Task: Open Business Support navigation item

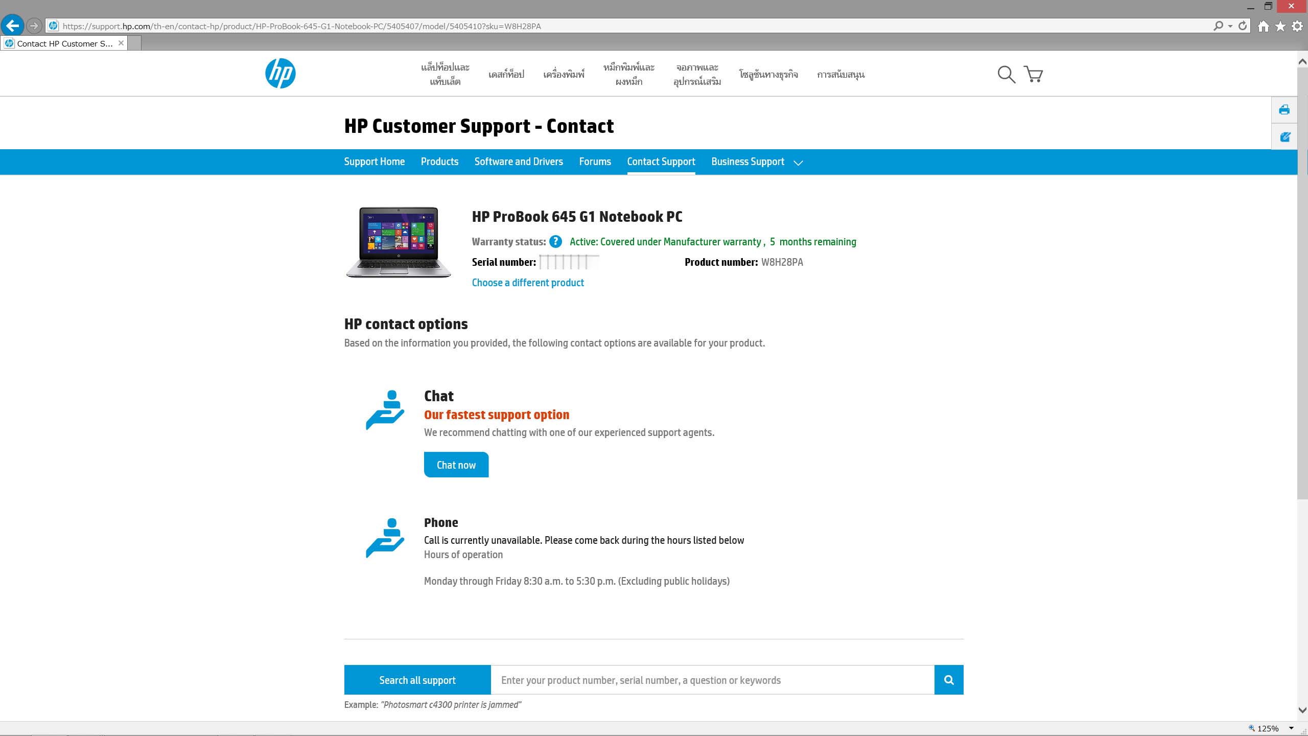Action: pos(748,162)
